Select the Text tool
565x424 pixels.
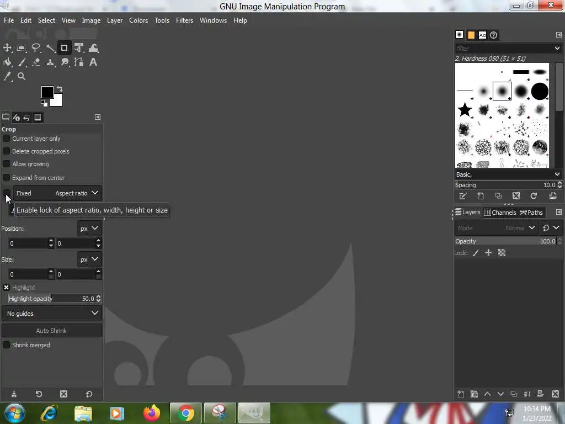(93, 62)
